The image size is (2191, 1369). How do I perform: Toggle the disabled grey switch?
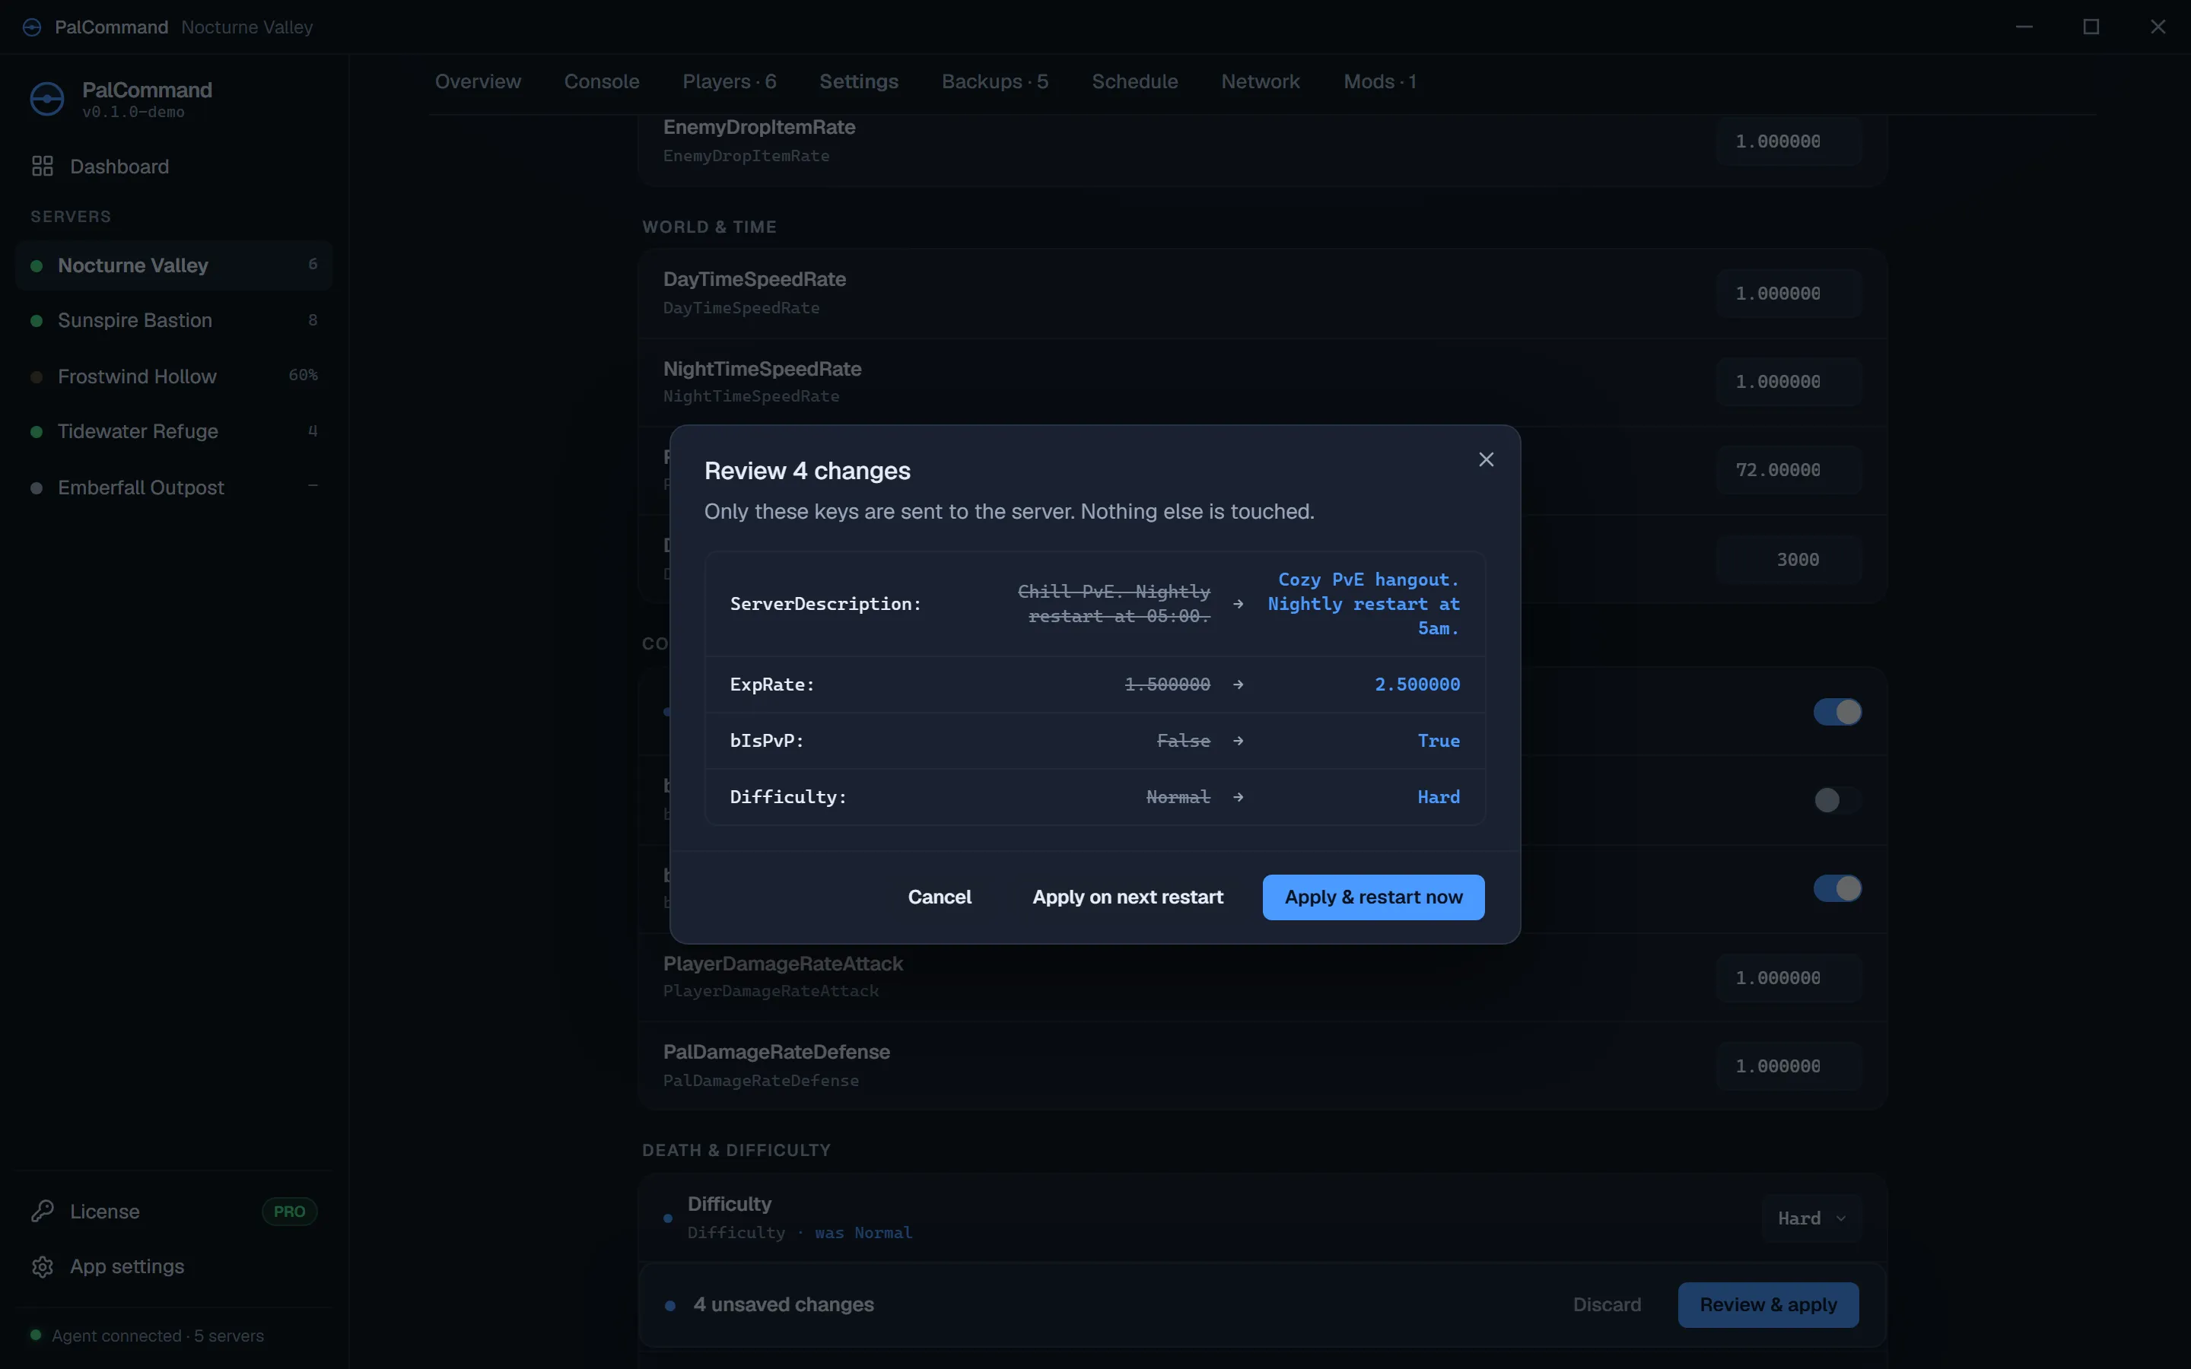click(1837, 800)
